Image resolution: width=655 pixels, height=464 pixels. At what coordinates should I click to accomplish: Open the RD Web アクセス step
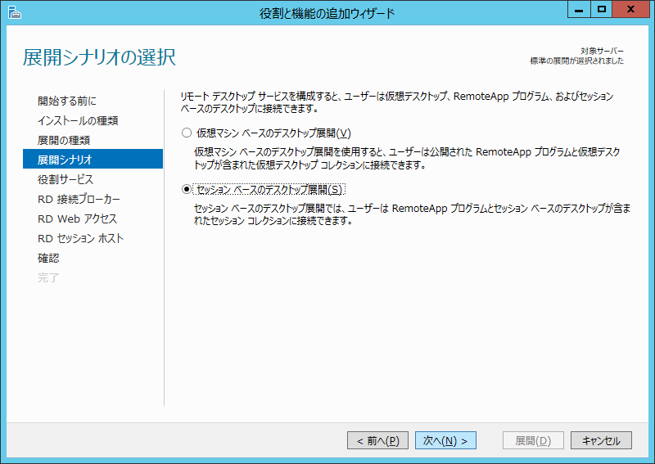[77, 218]
